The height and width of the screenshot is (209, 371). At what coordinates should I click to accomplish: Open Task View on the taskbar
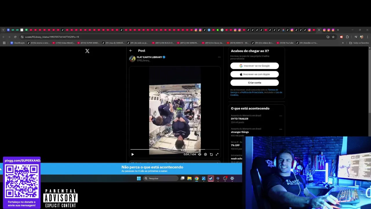click(182, 179)
